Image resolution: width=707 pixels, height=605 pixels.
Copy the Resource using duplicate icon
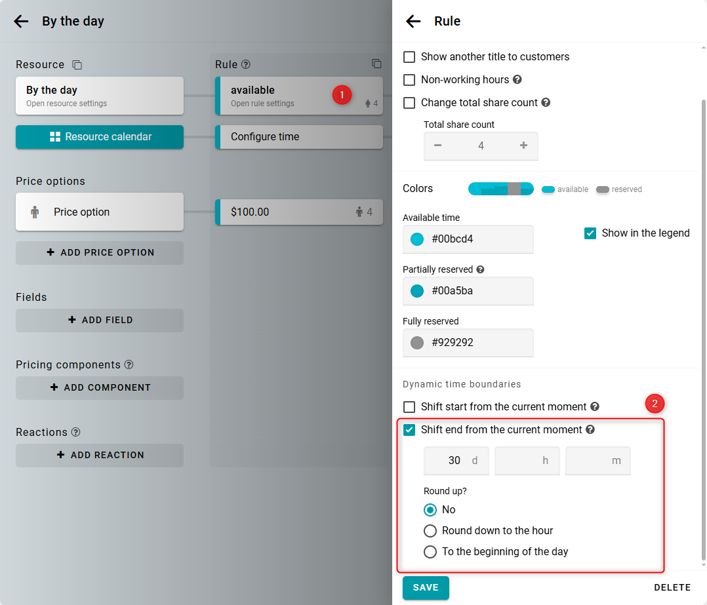[77, 65]
